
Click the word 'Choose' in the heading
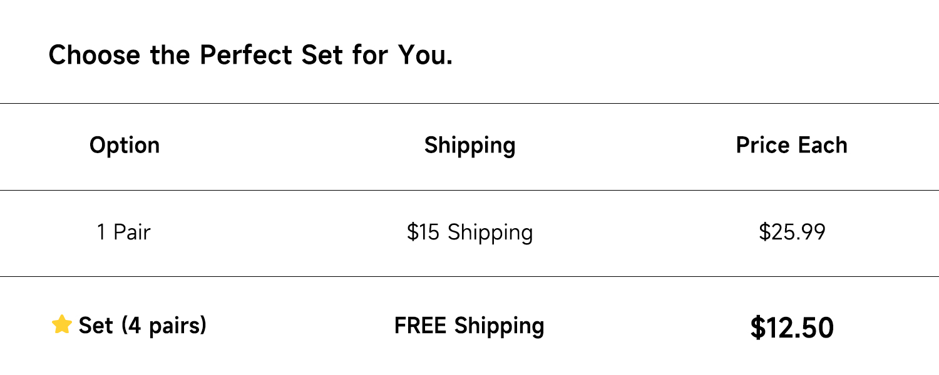coord(95,55)
